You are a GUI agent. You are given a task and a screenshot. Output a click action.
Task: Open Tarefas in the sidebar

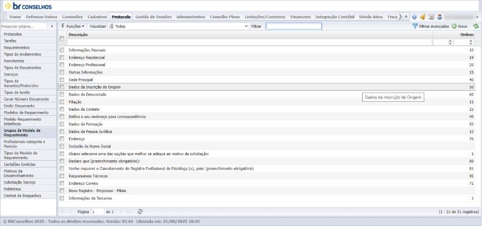[28, 41]
